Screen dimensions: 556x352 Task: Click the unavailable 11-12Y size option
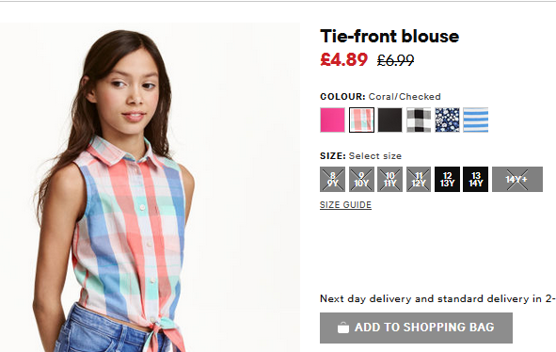pyautogui.click(x=419, y=179)
